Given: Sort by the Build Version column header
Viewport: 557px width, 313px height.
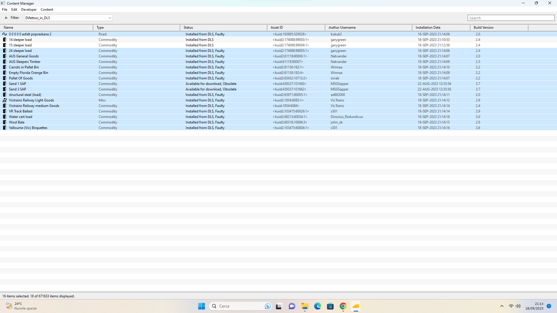Looking at the screenshot, I should (x=499, y=28).
